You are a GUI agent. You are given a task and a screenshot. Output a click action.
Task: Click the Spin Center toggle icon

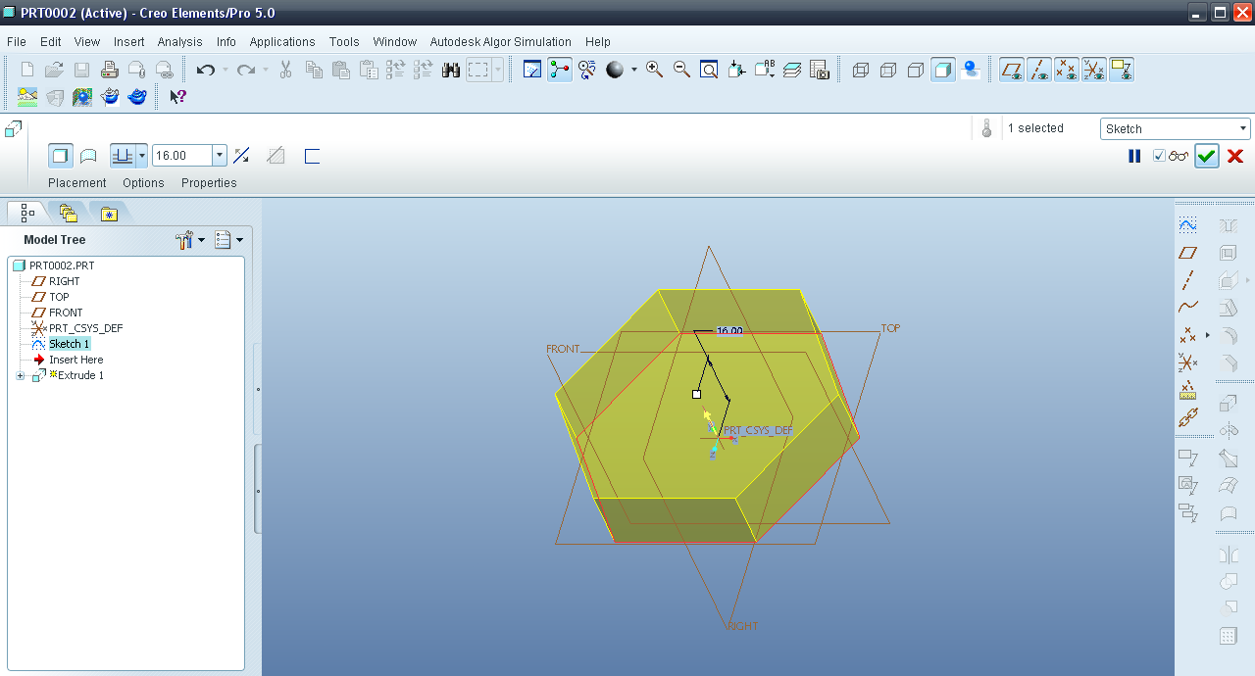pyautogui.click(x=560, y=70)
